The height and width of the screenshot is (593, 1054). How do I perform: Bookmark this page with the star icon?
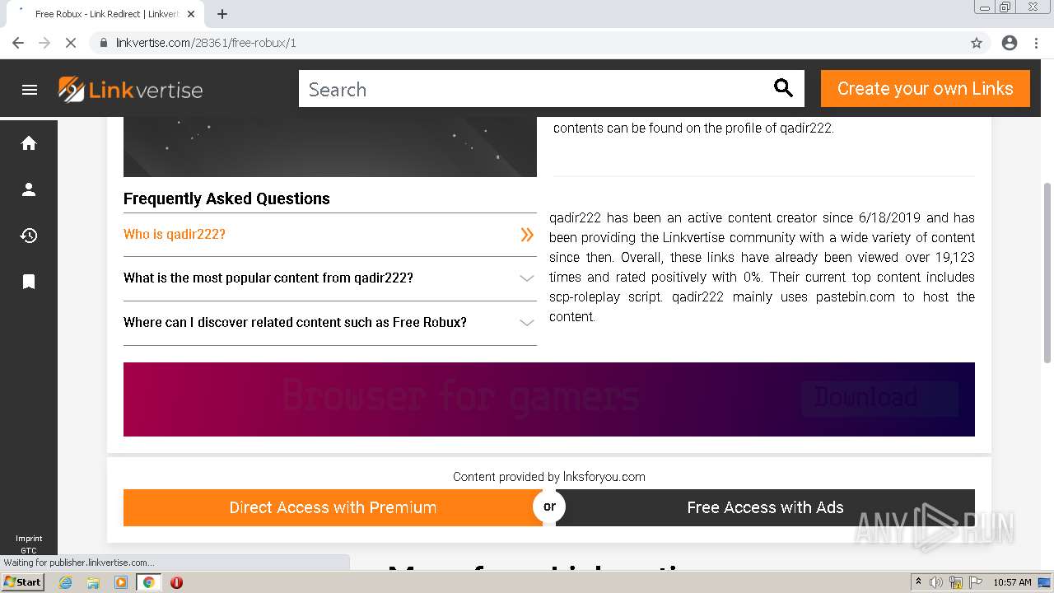pos(977,43)
